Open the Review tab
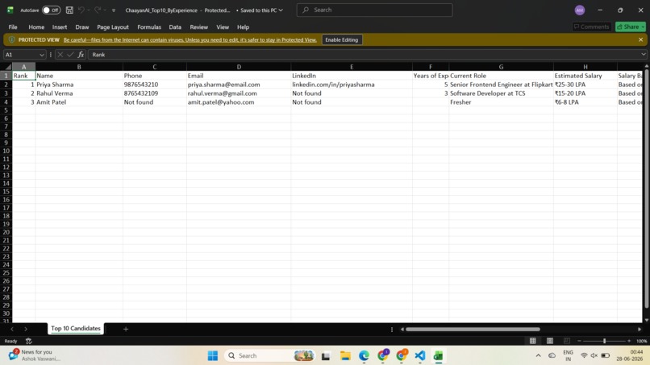 pyautogui.click(x=199, y=27)
